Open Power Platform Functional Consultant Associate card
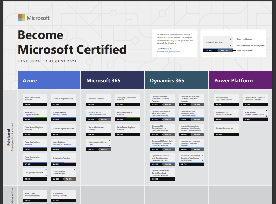Viewport: 276px width, 204px height. pyautogui.click(x=255, y=100)
